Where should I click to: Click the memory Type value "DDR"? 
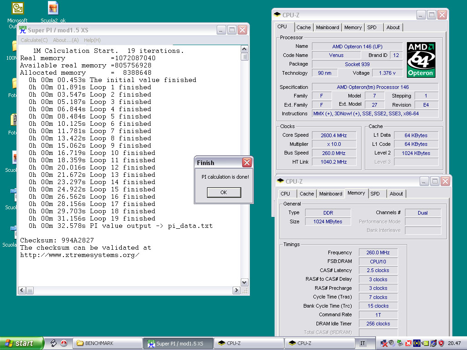(328, 213)
